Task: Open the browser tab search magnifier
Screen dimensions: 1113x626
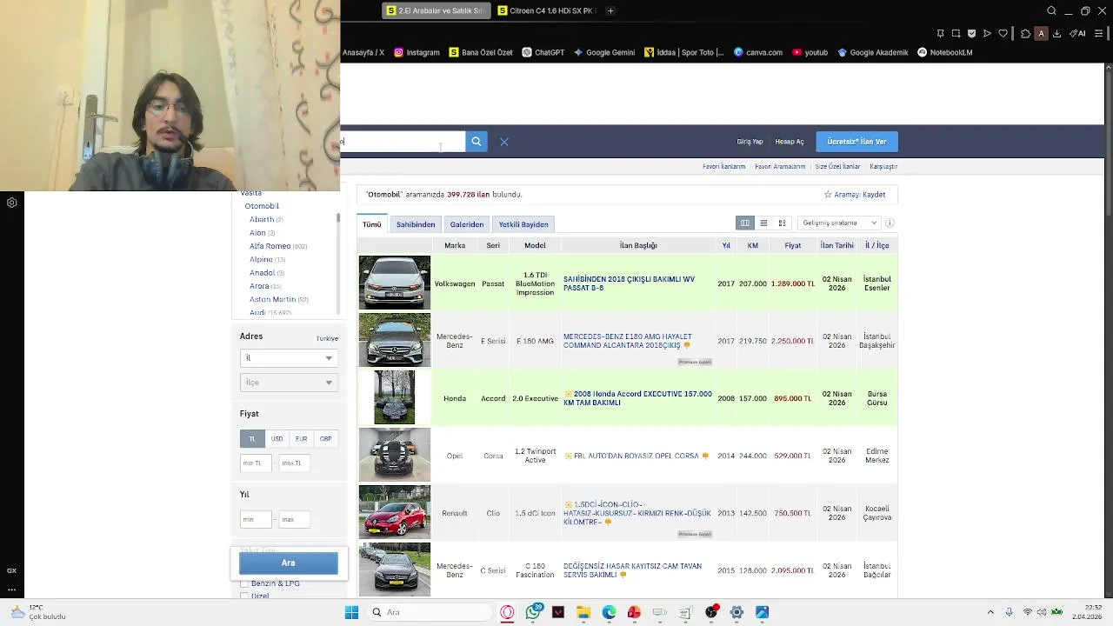Action: pyautogui.click(x=1051, y=10)
